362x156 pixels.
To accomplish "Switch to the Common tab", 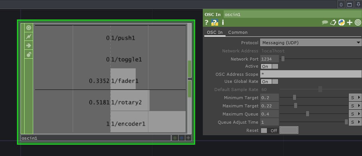I will [237, 32].
